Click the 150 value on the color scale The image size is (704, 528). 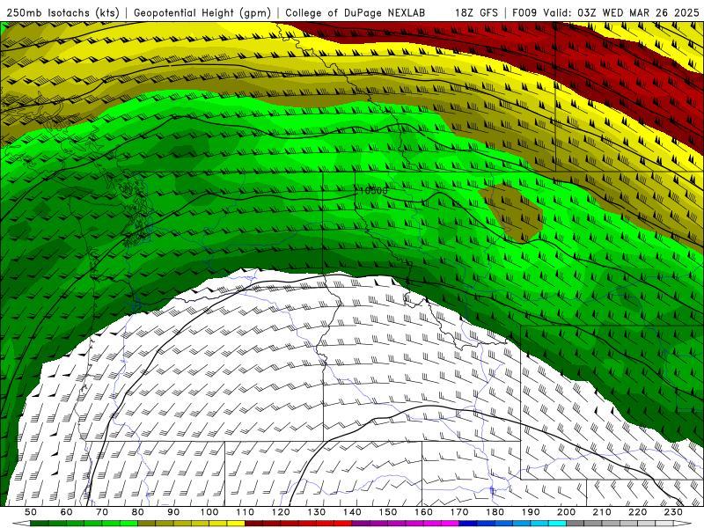(x=388, y=512)
